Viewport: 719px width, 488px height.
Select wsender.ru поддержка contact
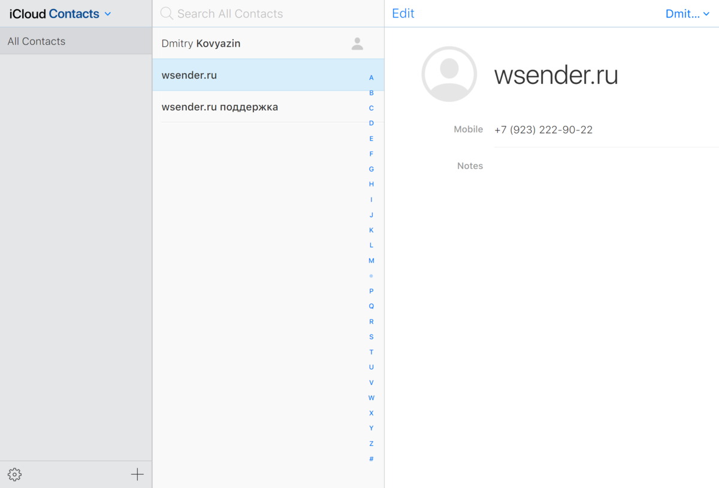click(268, 107)
